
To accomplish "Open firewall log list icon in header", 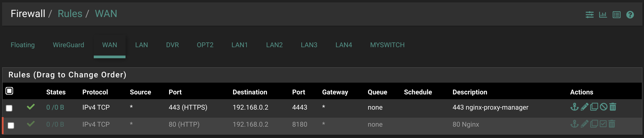I will [x=616, y=15].
